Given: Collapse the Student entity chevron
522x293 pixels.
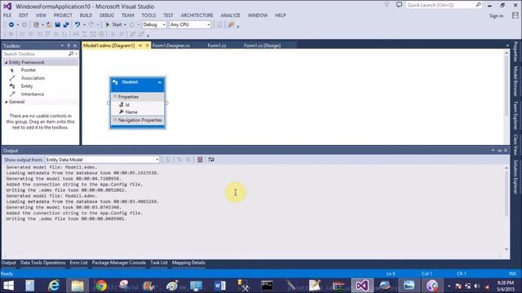Looking at the screenshot, I should click(x=160, y=82).
